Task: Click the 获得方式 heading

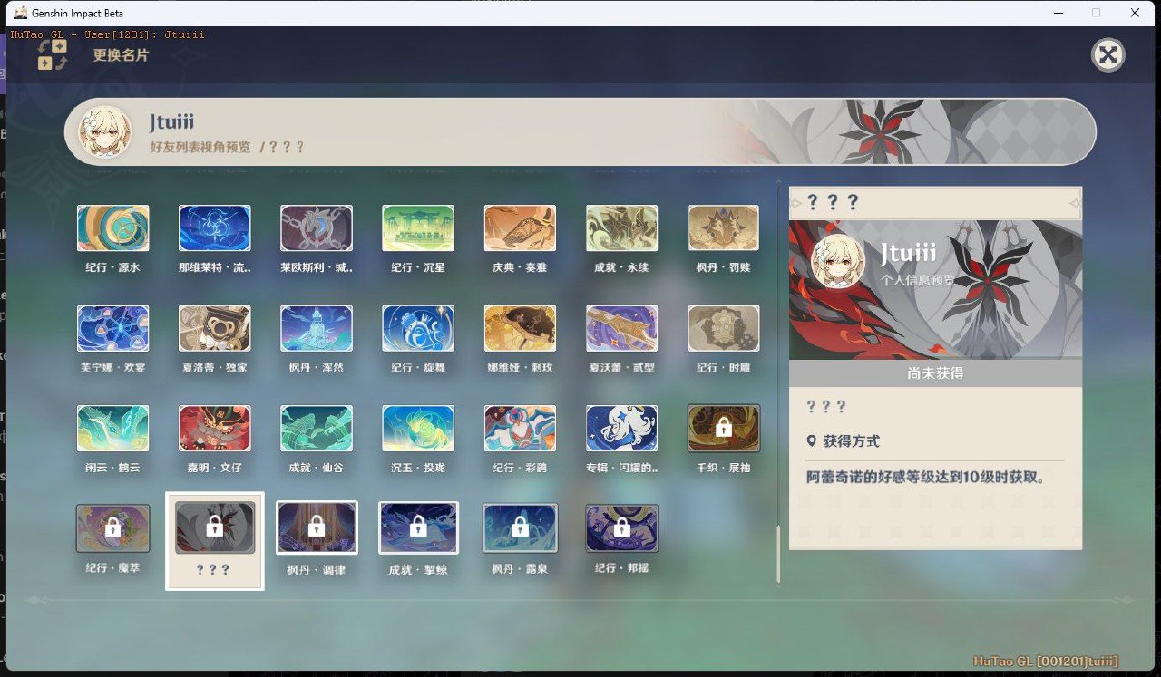Action: click(x=852, y=441)
